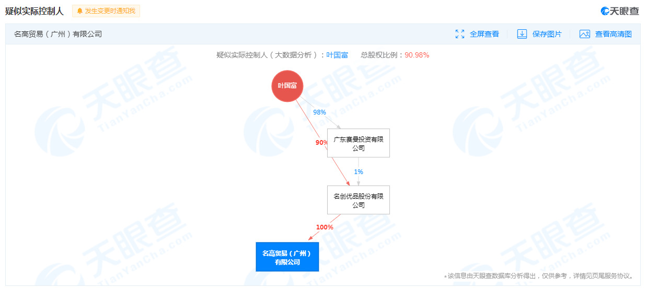The image size is (647, 288).
Task: Click the 1% share label
Action: [359, 171]
